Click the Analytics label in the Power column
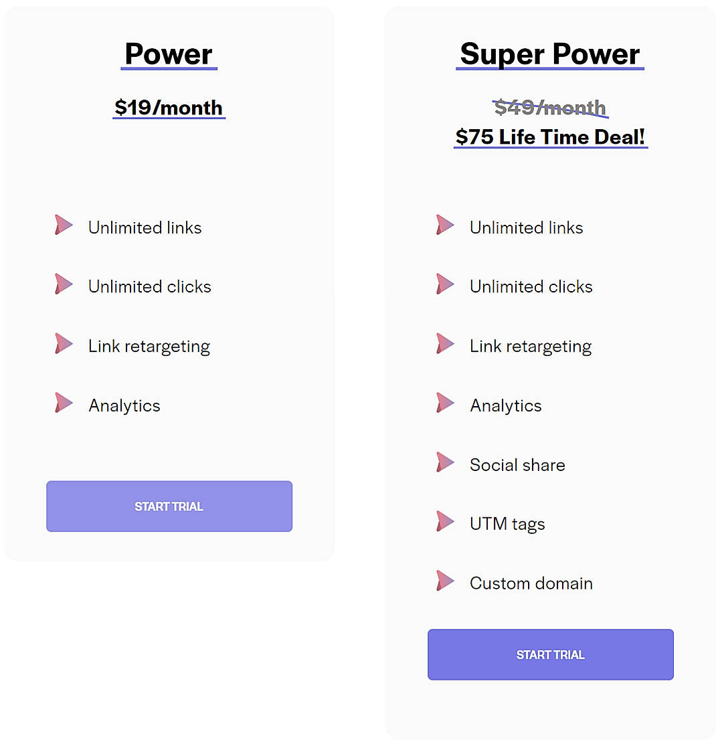This screenshot has width=716, height=744. pyautogui.click(x=124, y=405)
